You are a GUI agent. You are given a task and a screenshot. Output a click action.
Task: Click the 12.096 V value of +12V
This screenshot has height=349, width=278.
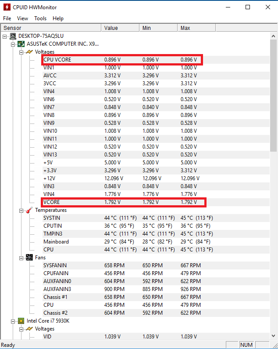[x=114, y=178]
